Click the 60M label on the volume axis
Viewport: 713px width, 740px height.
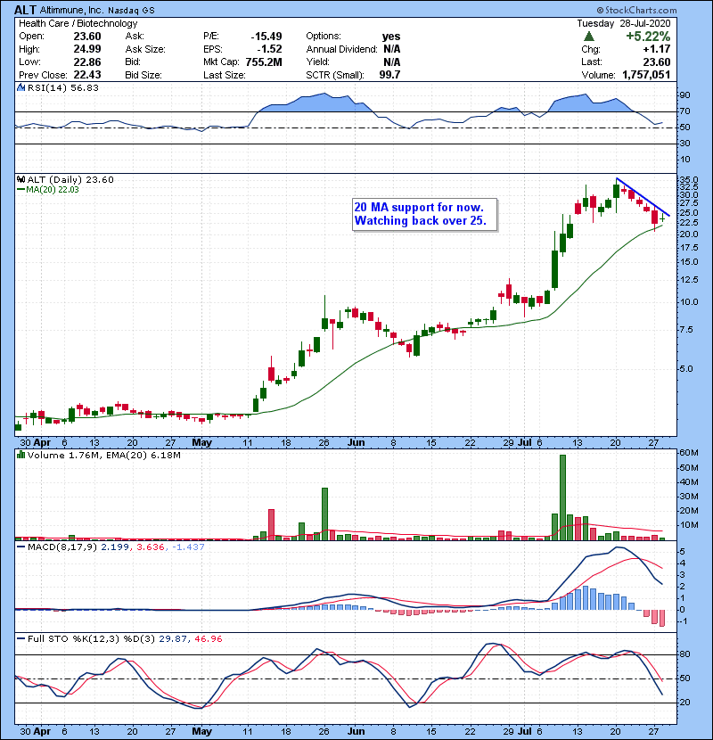[x=688, y=453]
